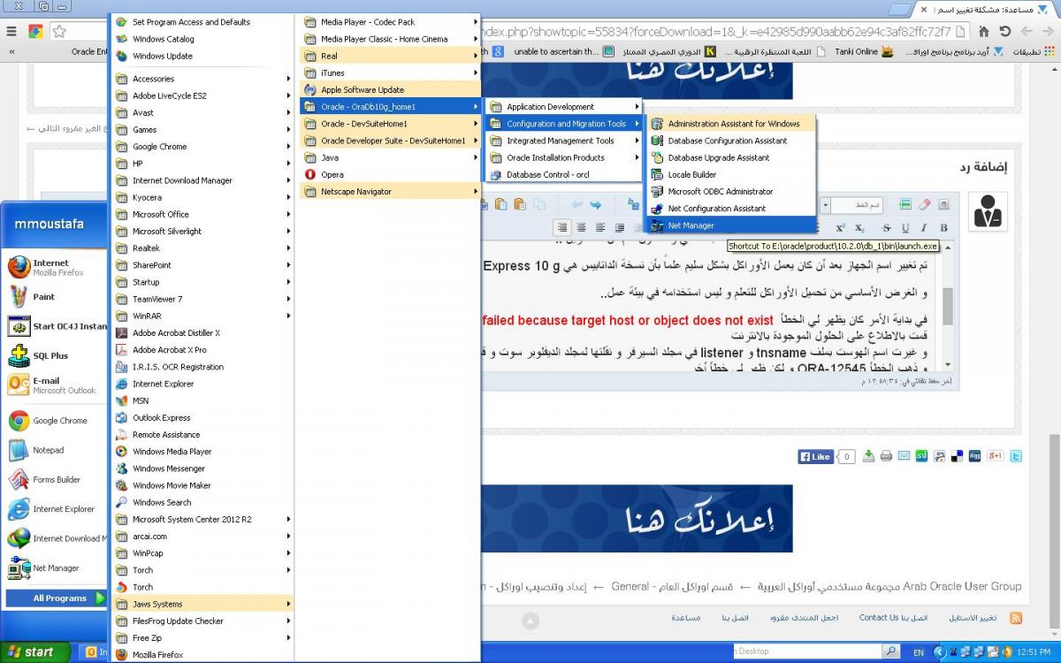Open Database Configuration Assistant

tap(727, 141)
